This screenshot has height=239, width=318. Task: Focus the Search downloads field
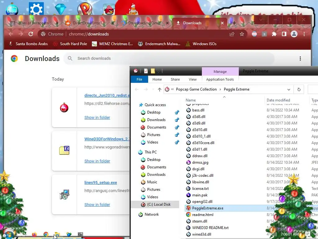pos(169,59)
